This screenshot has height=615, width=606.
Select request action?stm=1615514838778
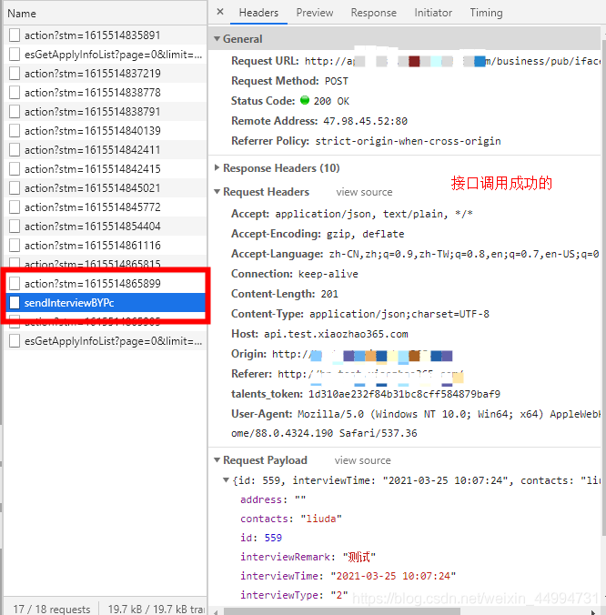click(x=106, y=93)
